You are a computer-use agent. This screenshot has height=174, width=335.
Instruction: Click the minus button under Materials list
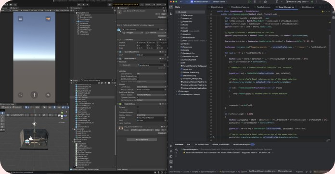click(164, 68)
